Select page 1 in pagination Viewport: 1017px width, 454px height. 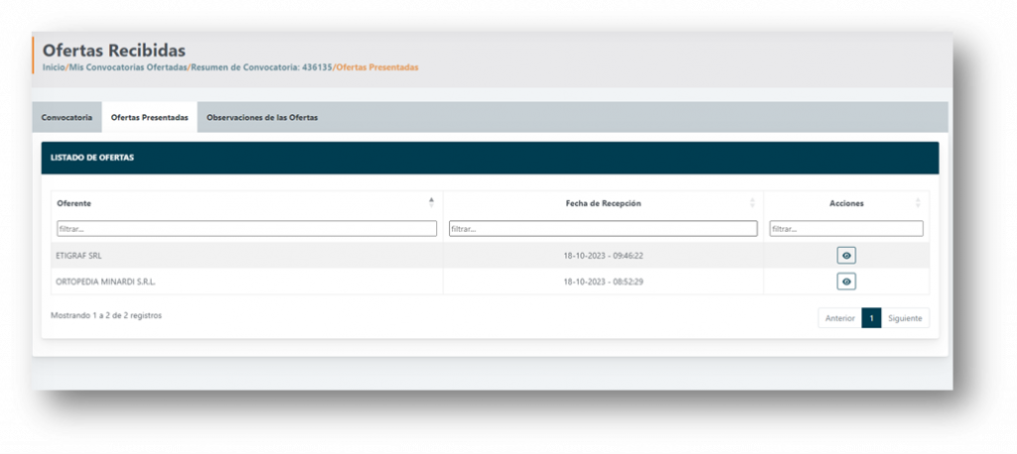coord(871,318)
